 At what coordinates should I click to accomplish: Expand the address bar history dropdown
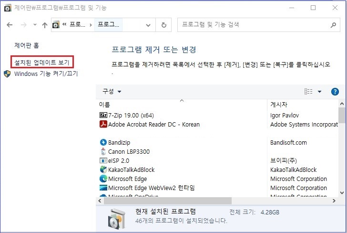pyautogui.click(x=148, y=25)
